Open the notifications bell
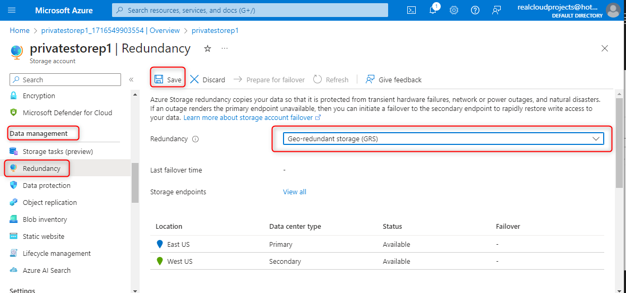Viewport: 626px width, 293px height. click(433, 10)
